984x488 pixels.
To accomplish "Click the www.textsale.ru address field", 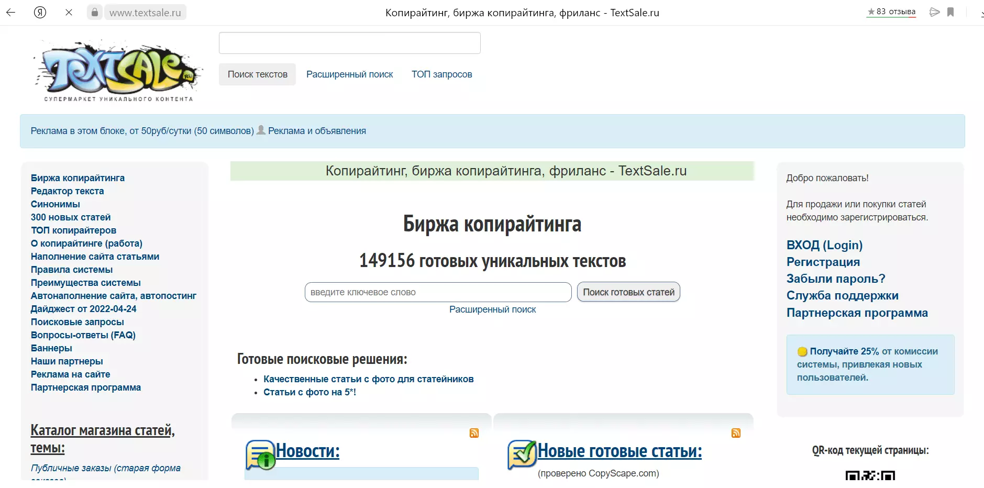I will click(145, 12).
